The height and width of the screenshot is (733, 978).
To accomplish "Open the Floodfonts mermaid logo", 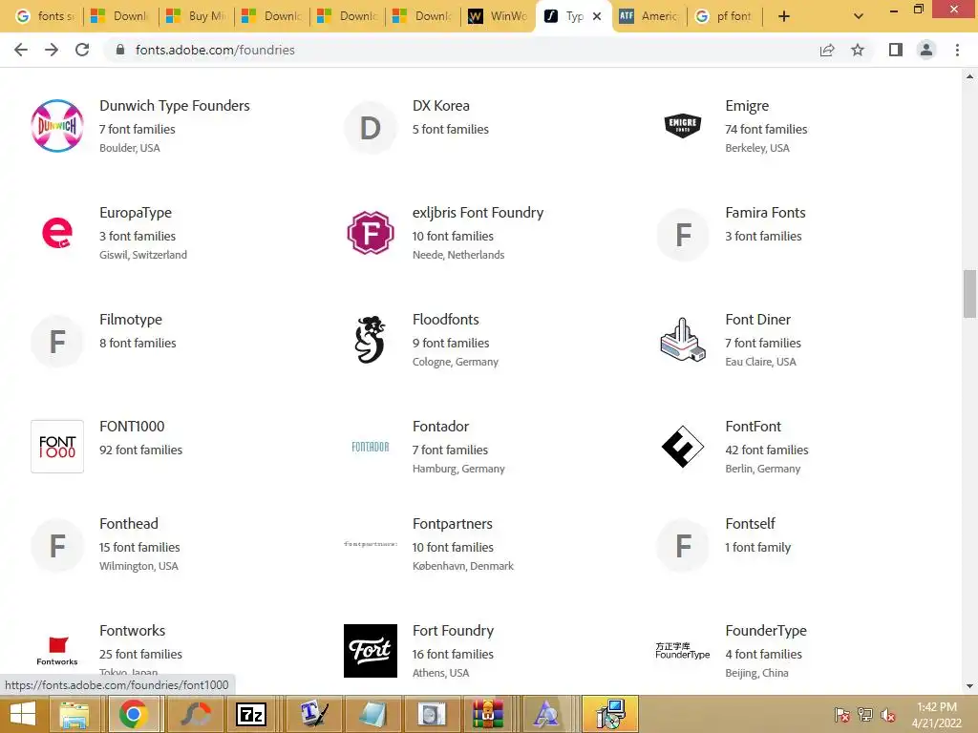I will pos(371,340).
